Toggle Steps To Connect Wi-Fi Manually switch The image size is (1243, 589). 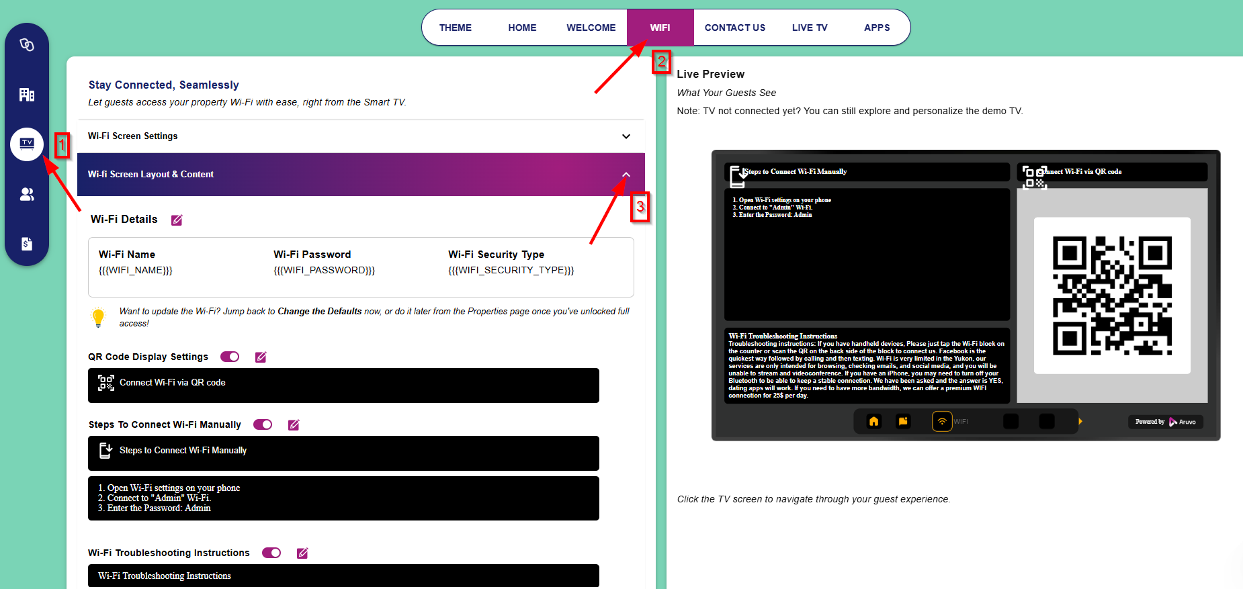pyautogui.click(x=263, y=424)
